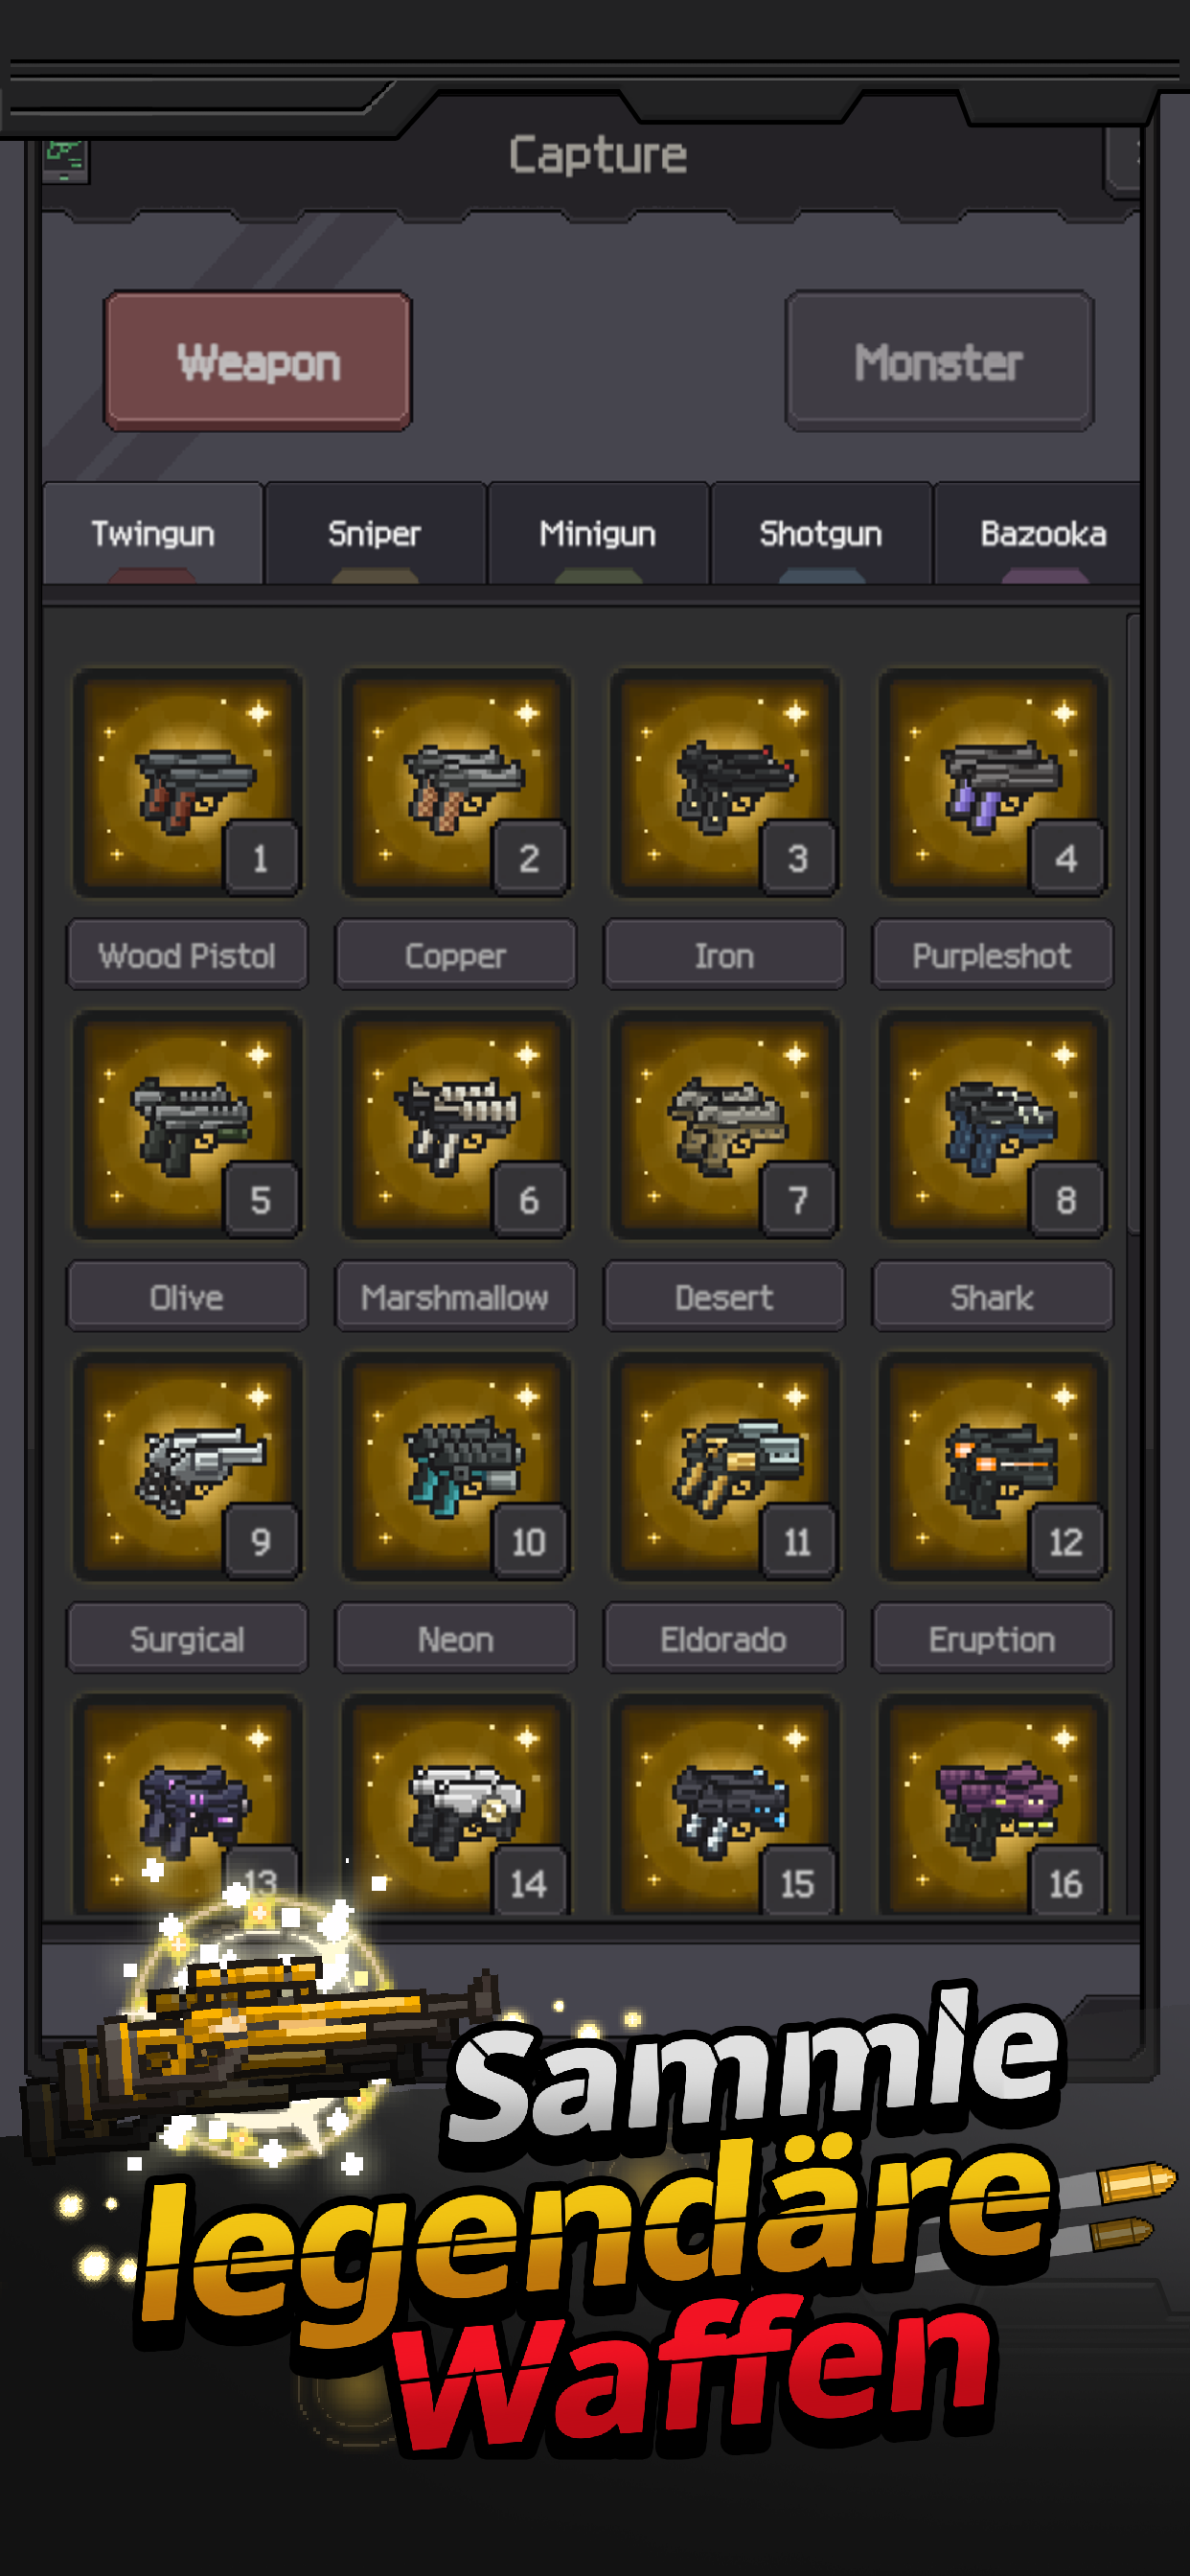Switch to the Weapon category
1190x2576 pixels.
tap(258, 361)
